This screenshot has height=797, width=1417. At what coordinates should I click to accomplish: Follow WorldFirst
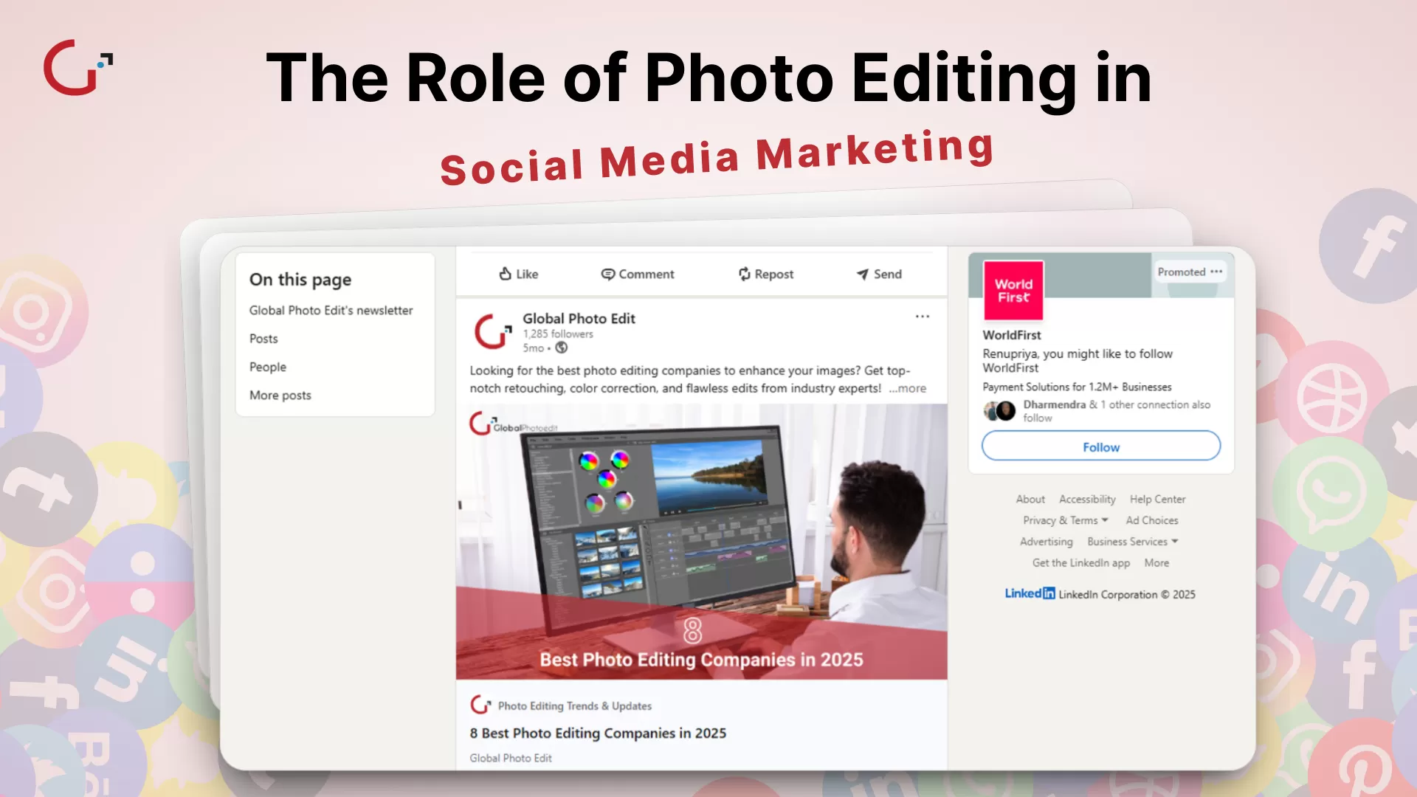[1100, 446]
